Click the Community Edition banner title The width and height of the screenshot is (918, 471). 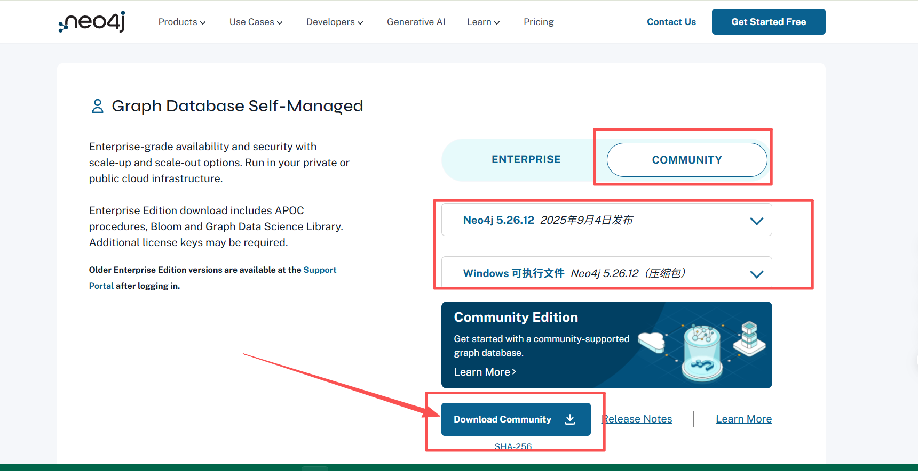tap(516, 317)
